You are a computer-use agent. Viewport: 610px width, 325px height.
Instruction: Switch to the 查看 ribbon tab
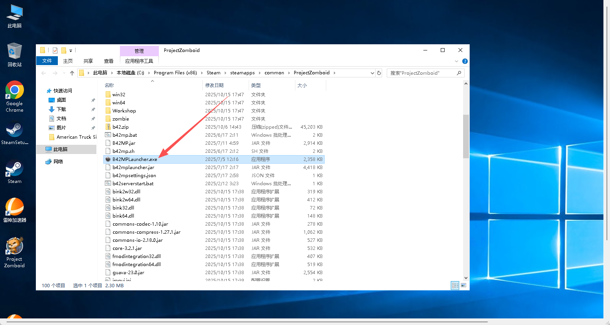(109, 61)
